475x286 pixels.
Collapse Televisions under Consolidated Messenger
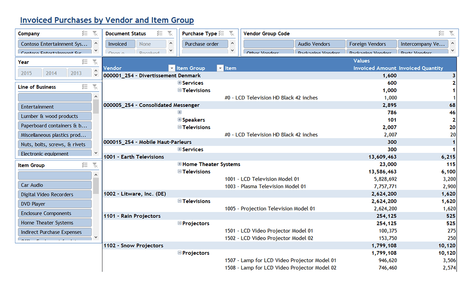point(180,127)
